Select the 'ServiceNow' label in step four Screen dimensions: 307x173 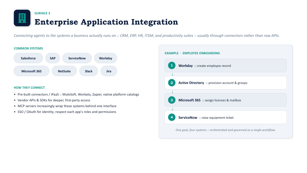pyautogui.click(x=188, y=118)
